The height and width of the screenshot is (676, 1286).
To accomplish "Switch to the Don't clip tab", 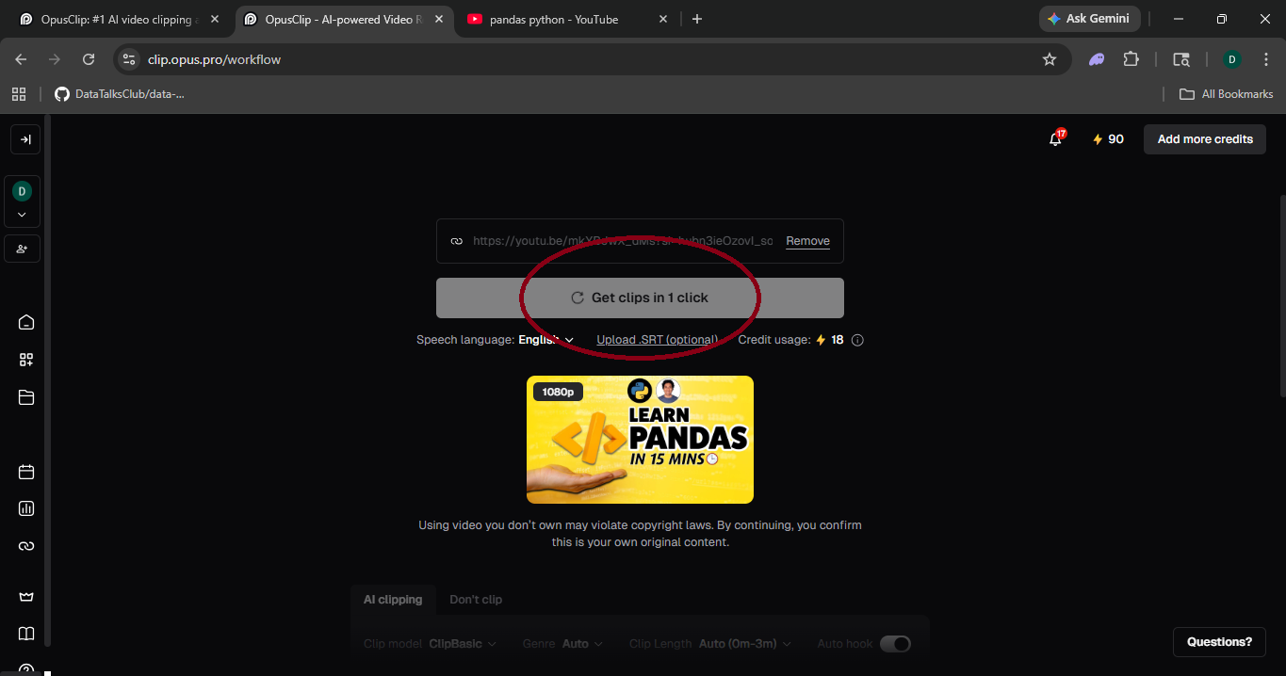I will [476, 600].
